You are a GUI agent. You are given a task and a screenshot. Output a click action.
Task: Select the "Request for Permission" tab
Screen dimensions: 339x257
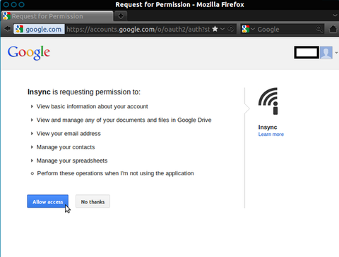[x=57, y=16]
